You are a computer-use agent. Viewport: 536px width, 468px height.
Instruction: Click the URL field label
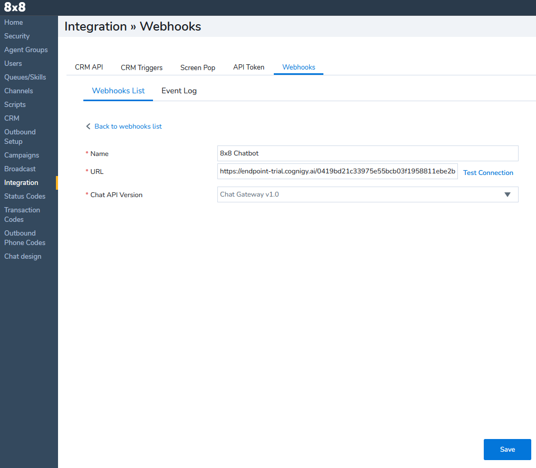pyautogui.click(x=97, y=171)
